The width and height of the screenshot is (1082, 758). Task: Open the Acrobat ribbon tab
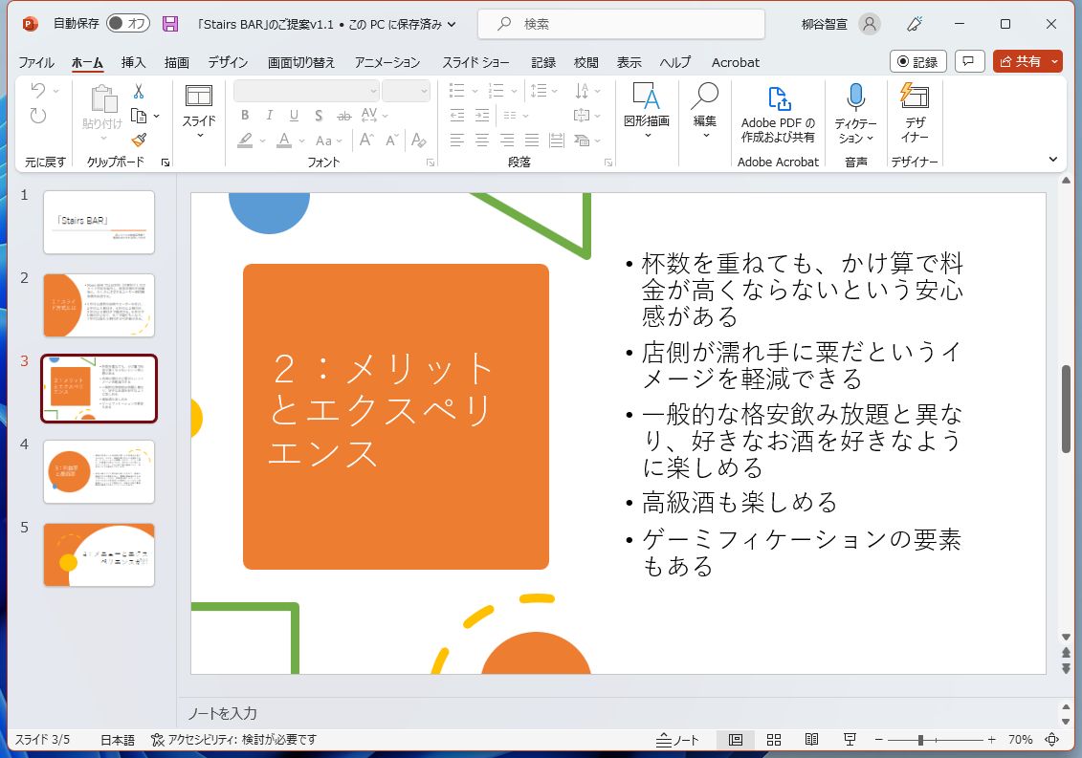tap(735, 62)
